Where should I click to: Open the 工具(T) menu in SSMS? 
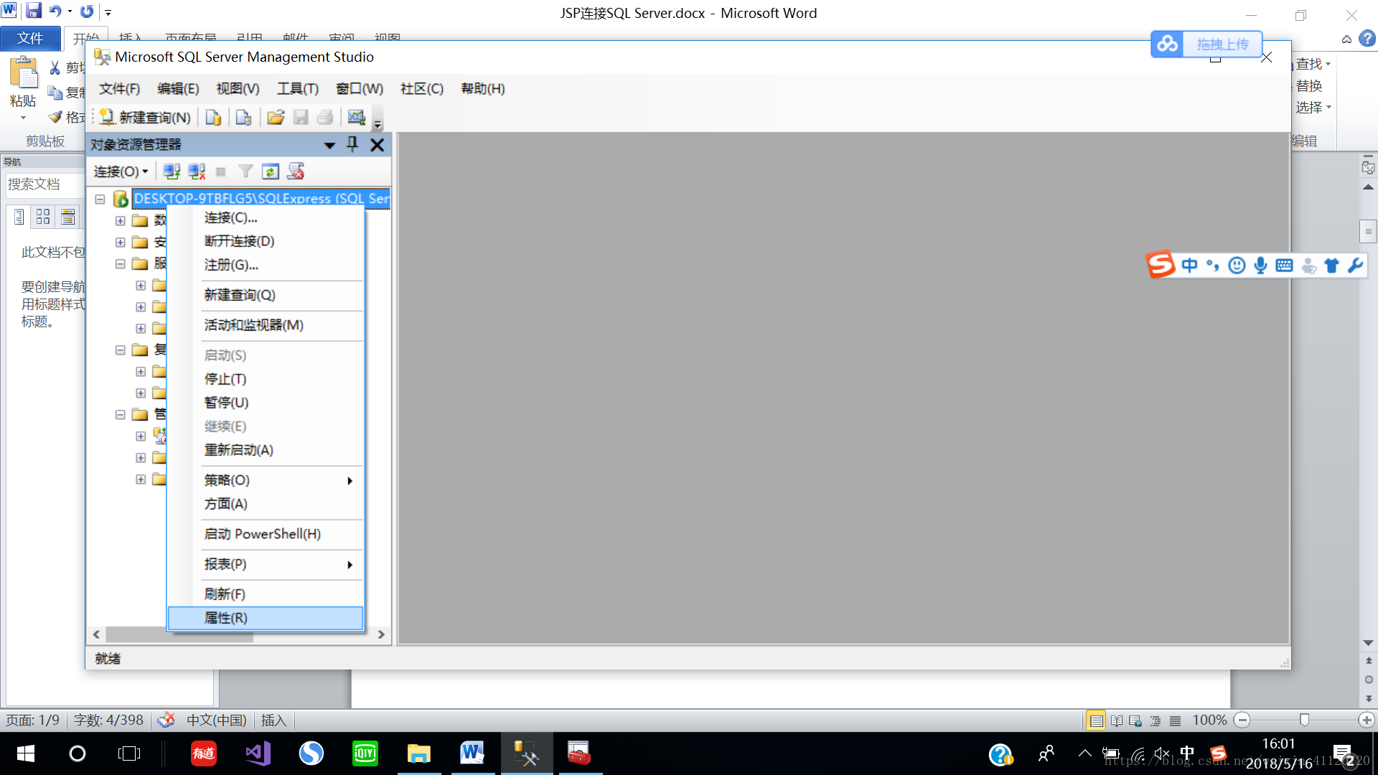[x=298, y=89]
